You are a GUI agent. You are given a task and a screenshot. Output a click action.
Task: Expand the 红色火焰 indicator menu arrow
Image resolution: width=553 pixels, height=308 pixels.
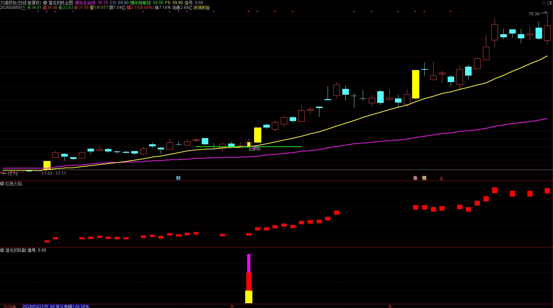coord(2,184)
